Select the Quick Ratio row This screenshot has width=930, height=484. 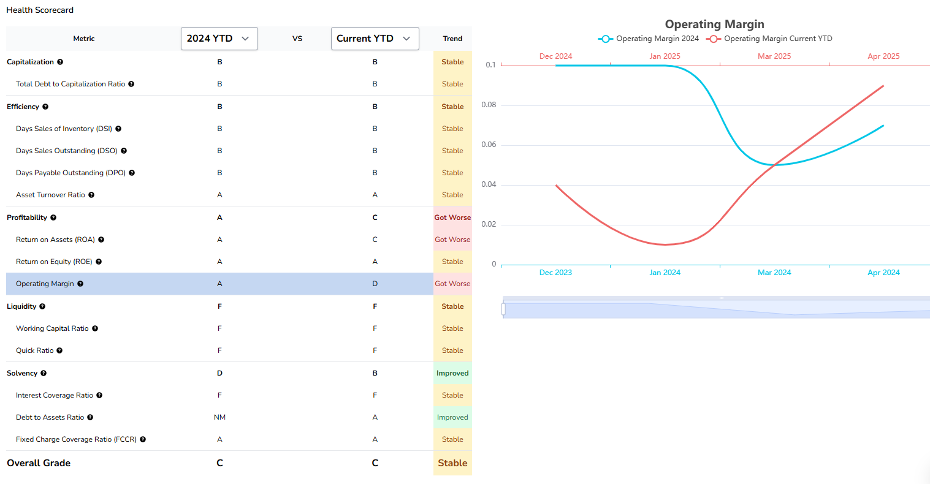click(x=239, y=350)
